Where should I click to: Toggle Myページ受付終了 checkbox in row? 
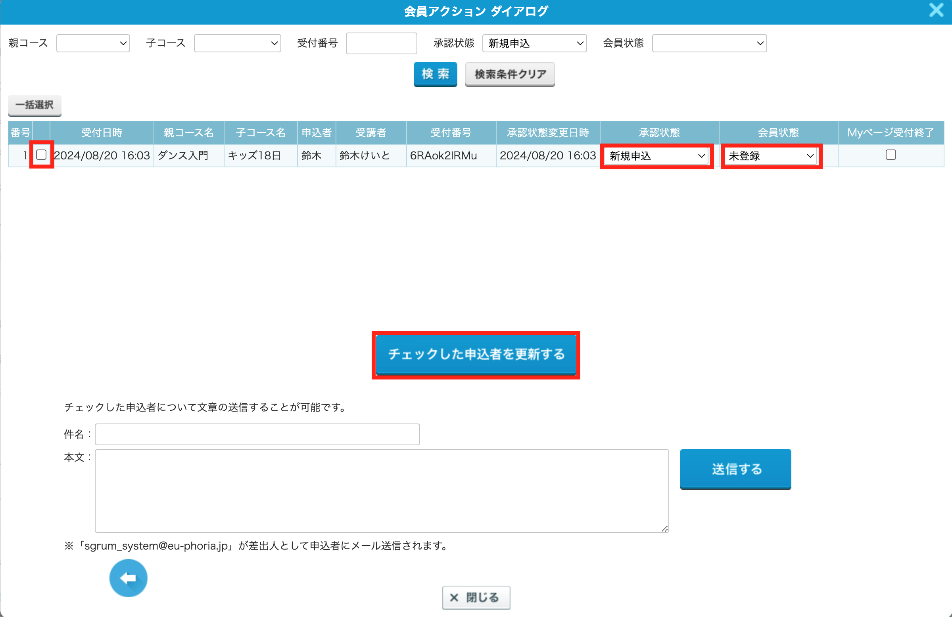pyautogui.click(x=891, y=155)
